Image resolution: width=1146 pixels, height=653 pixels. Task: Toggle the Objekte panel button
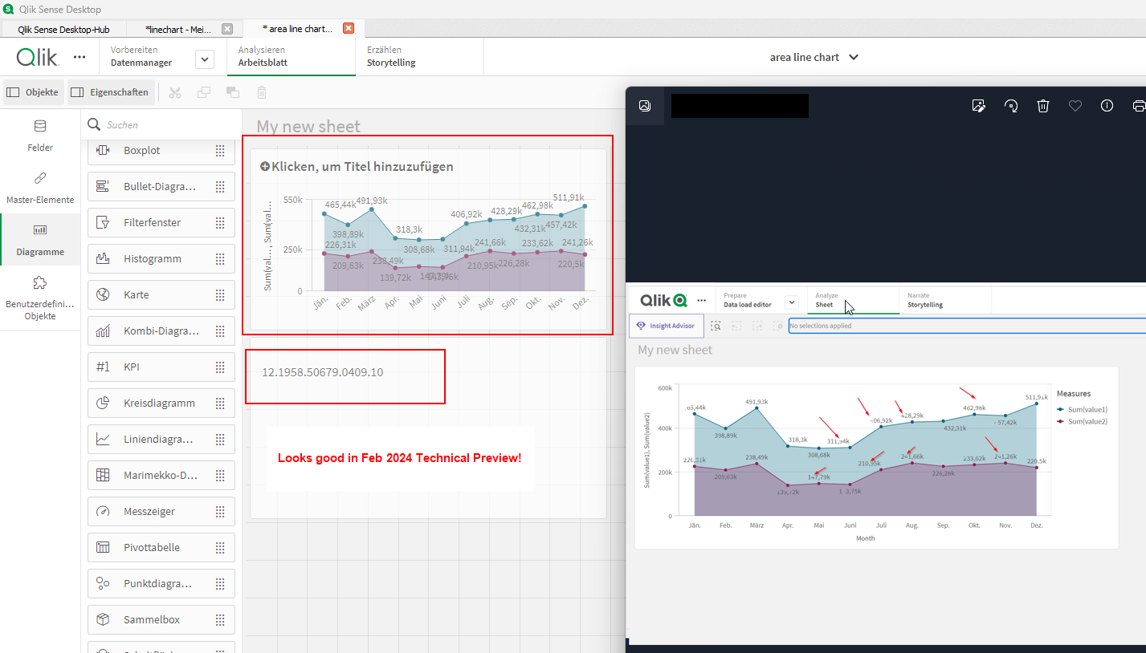point(33,92)
